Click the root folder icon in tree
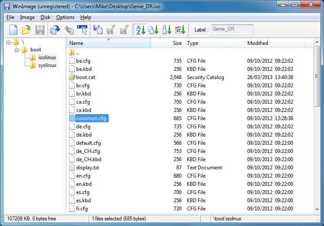The height and width of the screenshot is (226, 324). click(16, 42)
